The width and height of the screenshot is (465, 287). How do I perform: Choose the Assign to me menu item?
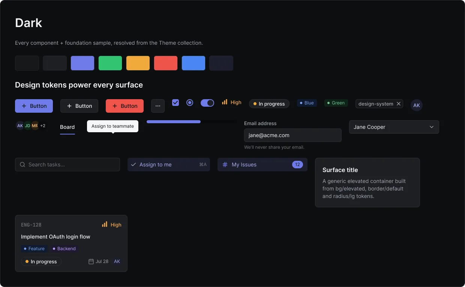pyautogui.click(x=169, y=165)
